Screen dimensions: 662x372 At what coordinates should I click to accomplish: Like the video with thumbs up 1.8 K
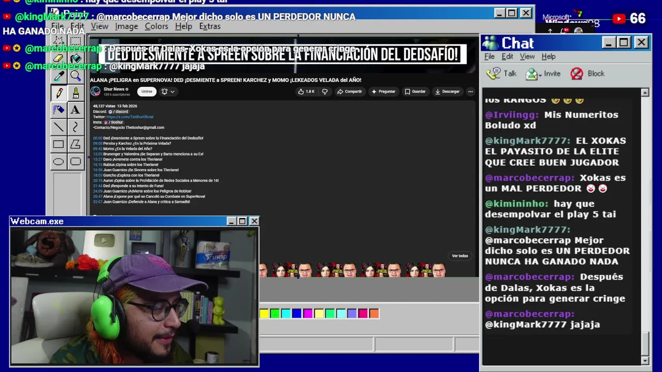(306, 91)
